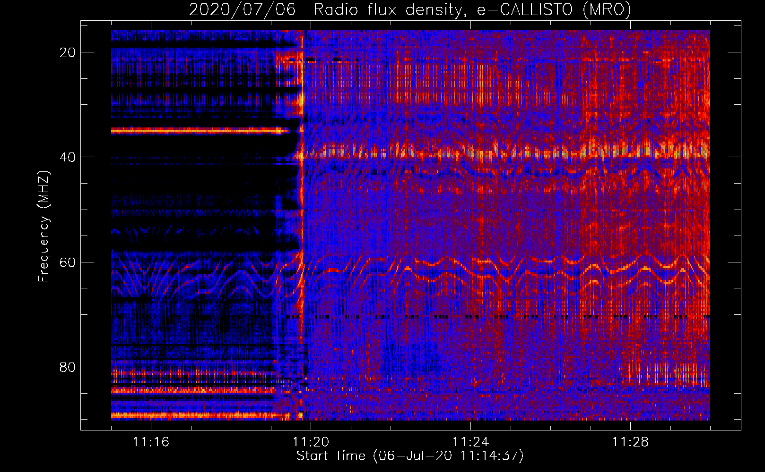Select the 11:16 time tick label
The width and height of the screenshot is (765, 472).
point(151,442)
